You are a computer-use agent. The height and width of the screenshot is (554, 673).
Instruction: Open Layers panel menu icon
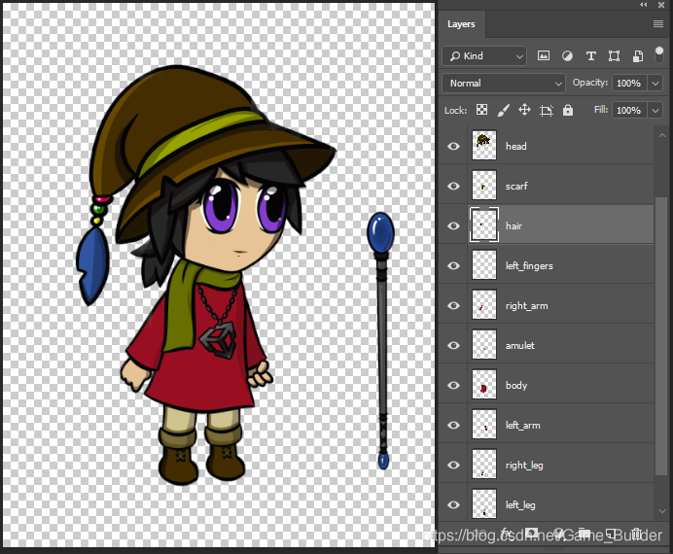tap(658, 23)
